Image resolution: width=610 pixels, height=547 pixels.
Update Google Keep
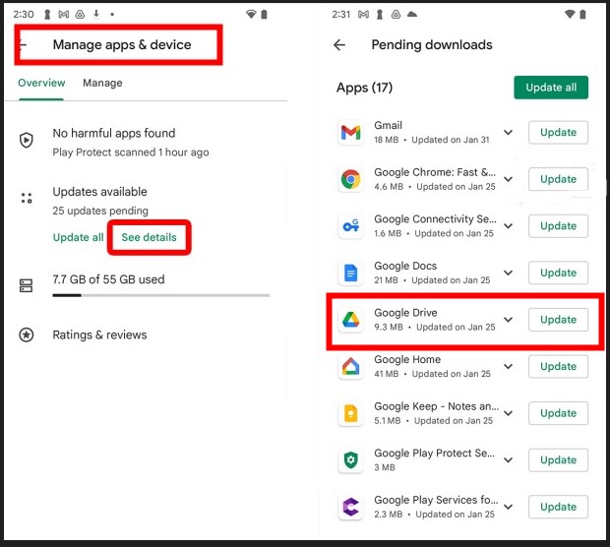coord(558,413)
